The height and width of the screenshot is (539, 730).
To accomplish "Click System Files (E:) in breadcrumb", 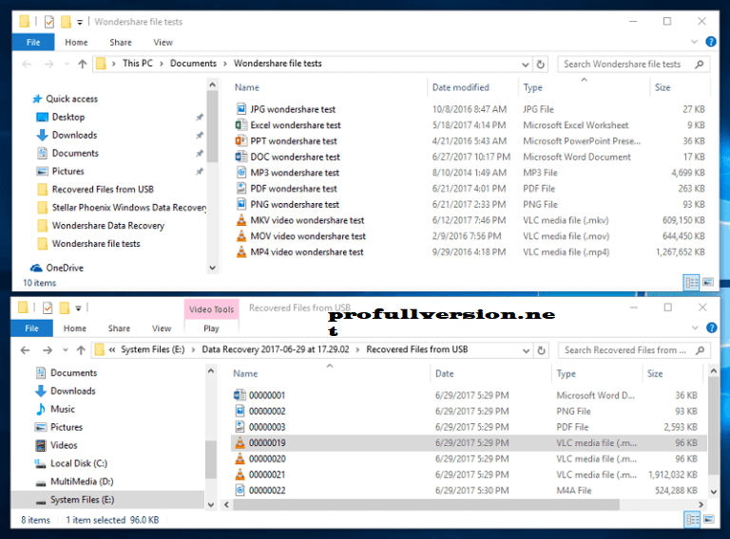I will pos(153,350).
